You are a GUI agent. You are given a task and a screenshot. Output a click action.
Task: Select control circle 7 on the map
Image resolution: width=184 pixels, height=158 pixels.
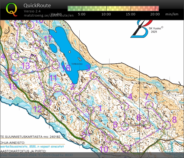coord(150,105)
